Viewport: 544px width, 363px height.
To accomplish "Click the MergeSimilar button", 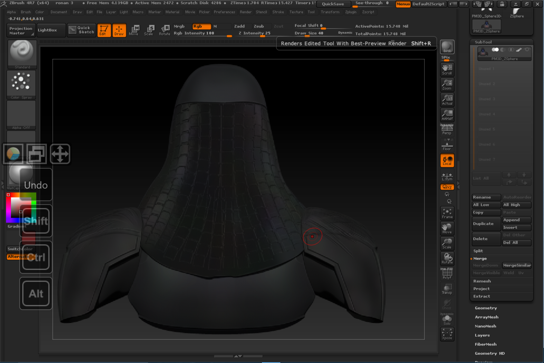I will pos(517,265).
